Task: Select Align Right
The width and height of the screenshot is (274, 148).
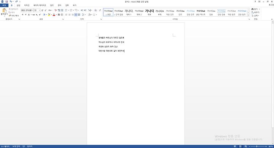Action: (x=73, y=15)
